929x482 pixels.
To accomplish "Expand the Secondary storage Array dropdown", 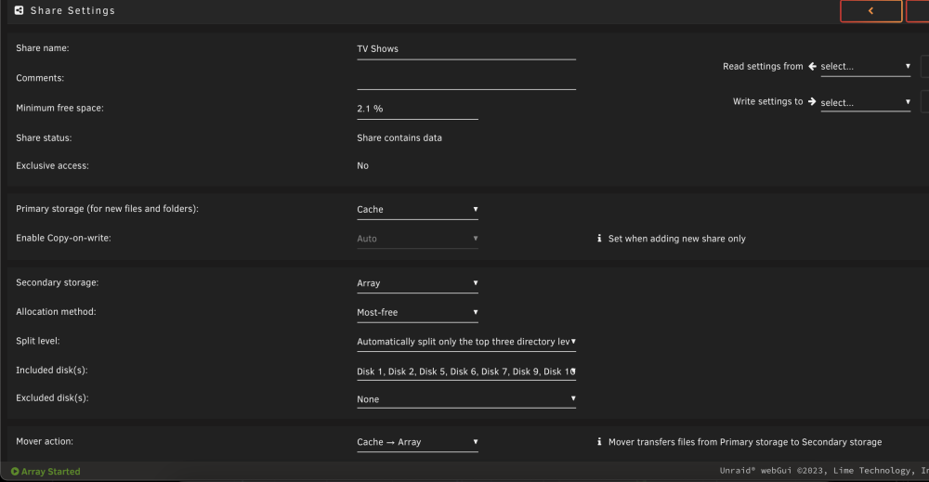I will 417,283.
